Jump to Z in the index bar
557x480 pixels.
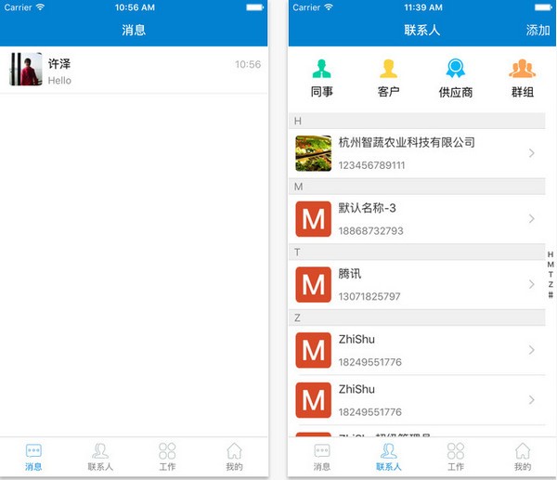(x=551, y=284)
